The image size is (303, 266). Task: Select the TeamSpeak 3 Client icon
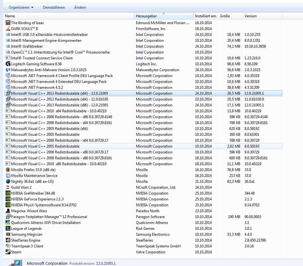click(x=8, y=246)
